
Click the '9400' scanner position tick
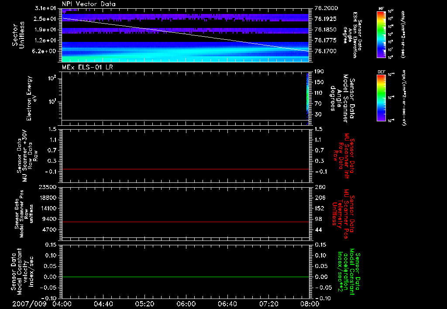[49, 219]
